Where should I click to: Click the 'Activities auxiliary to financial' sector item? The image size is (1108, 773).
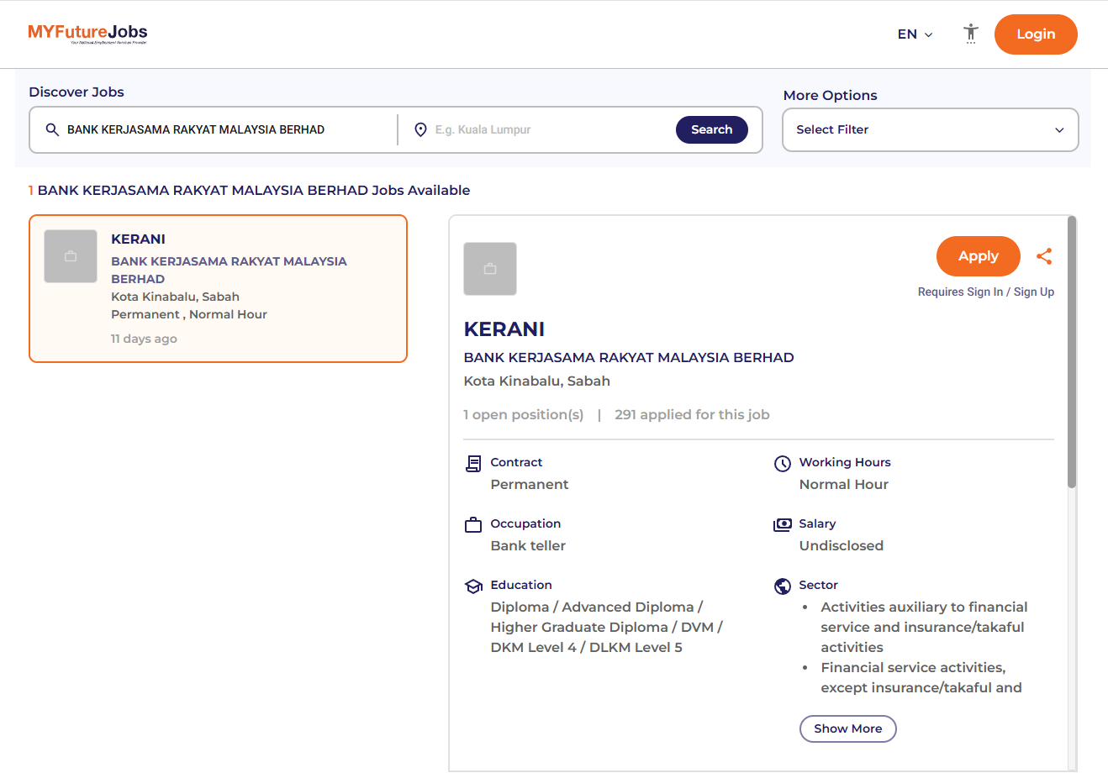pos(924,627)
